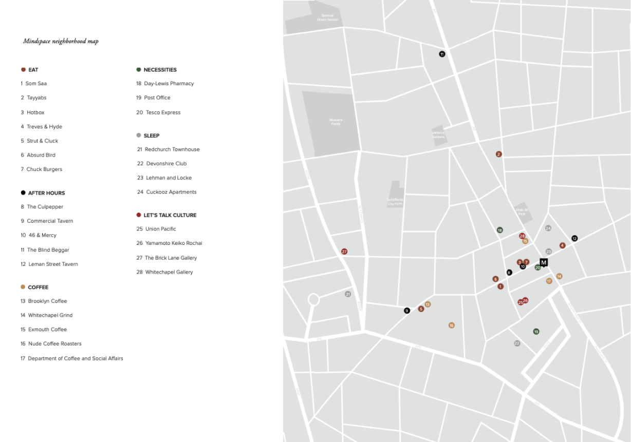Open the Department of Coffee and Social Affairs entry
This screenshot has height=442, width=631.
pyautogui.click(x=75, y=358)
